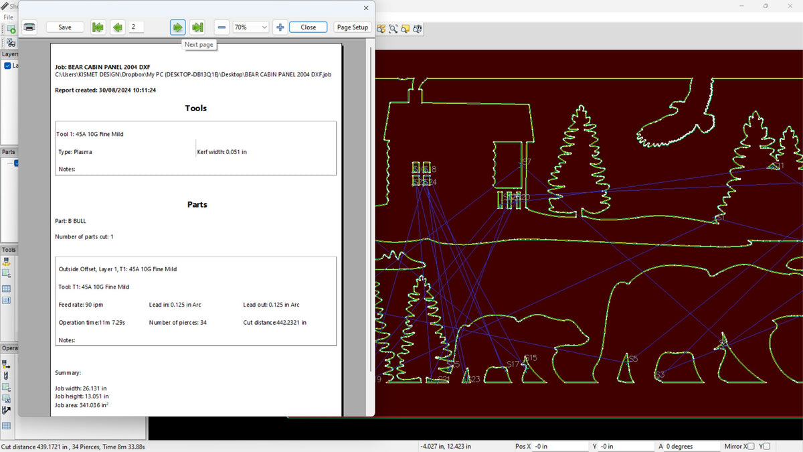
Task: Click the Y position input field
Action: coord(626,446)
